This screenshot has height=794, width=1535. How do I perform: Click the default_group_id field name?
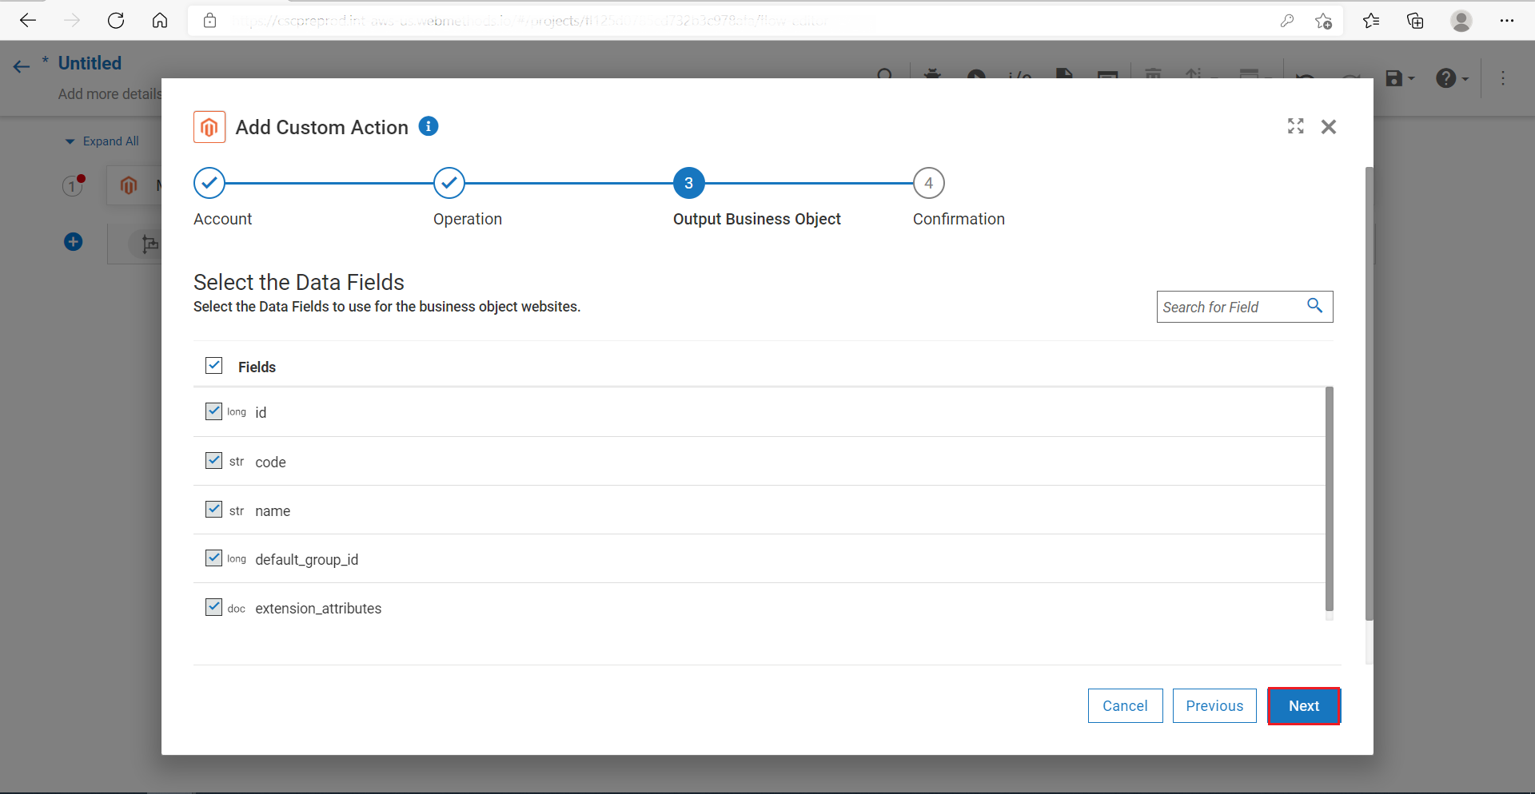307,560
